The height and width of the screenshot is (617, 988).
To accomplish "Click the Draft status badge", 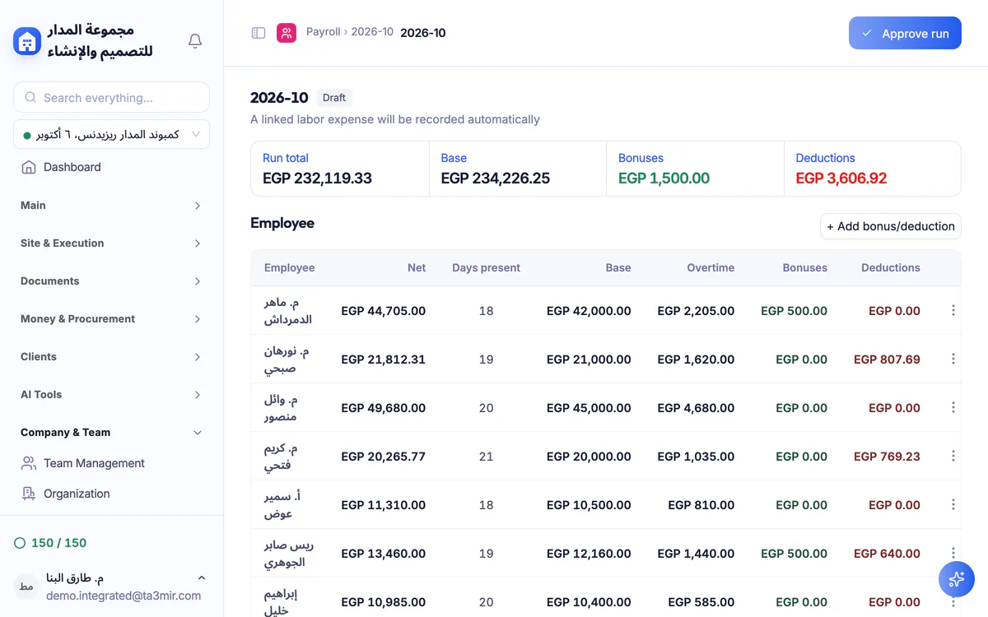I will (334, 97).
